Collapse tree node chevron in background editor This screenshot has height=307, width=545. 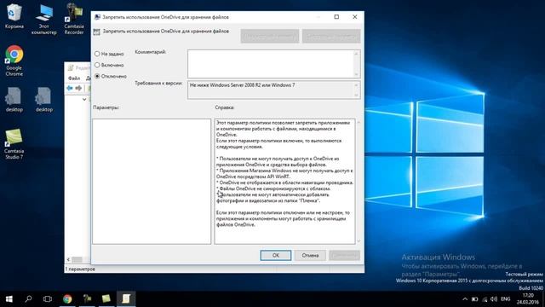[84, 99]
